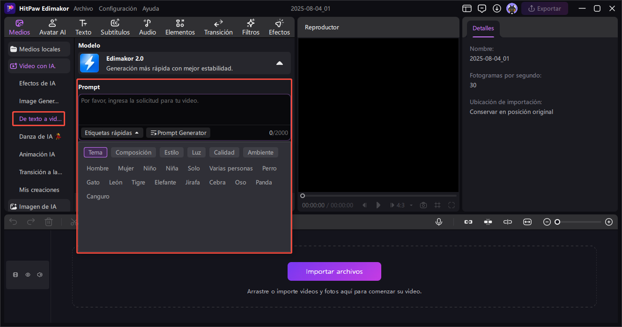Select Animación IA option
The width and height of the screenshot is (622, 327).
(x=37, y=154)
